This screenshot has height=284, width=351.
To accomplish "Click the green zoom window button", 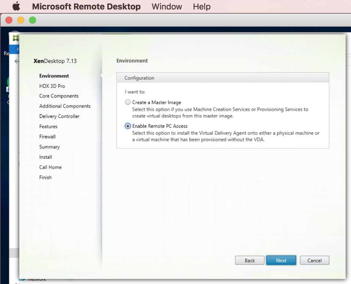I will click(33, 20).
